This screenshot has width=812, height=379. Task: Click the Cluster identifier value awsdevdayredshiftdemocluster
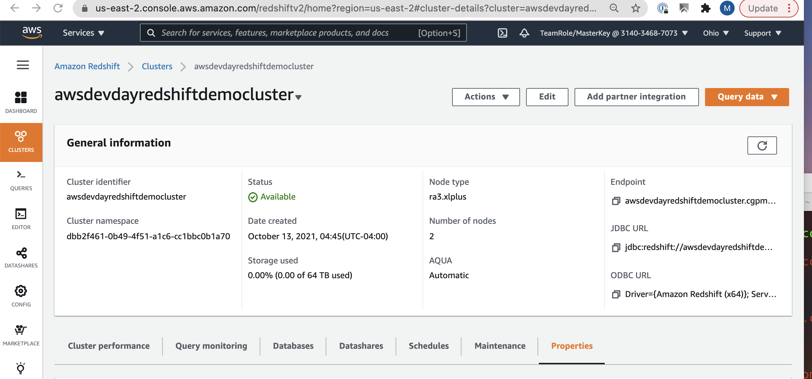point(126,197)
